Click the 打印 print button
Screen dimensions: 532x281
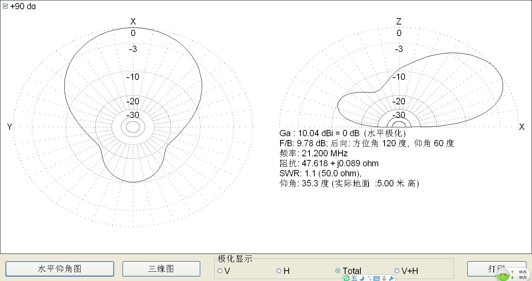coord(497,269)
